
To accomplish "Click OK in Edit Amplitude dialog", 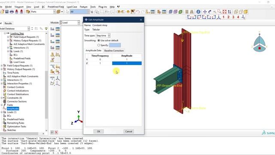I will (98, 131).
